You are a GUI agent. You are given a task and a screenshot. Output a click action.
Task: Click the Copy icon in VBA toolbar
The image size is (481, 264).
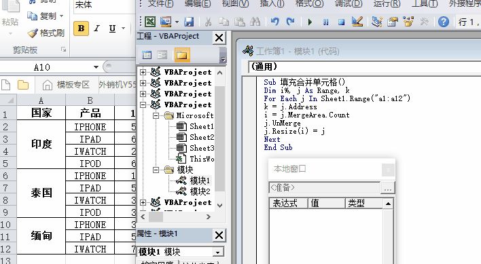(x=224, y=22)
